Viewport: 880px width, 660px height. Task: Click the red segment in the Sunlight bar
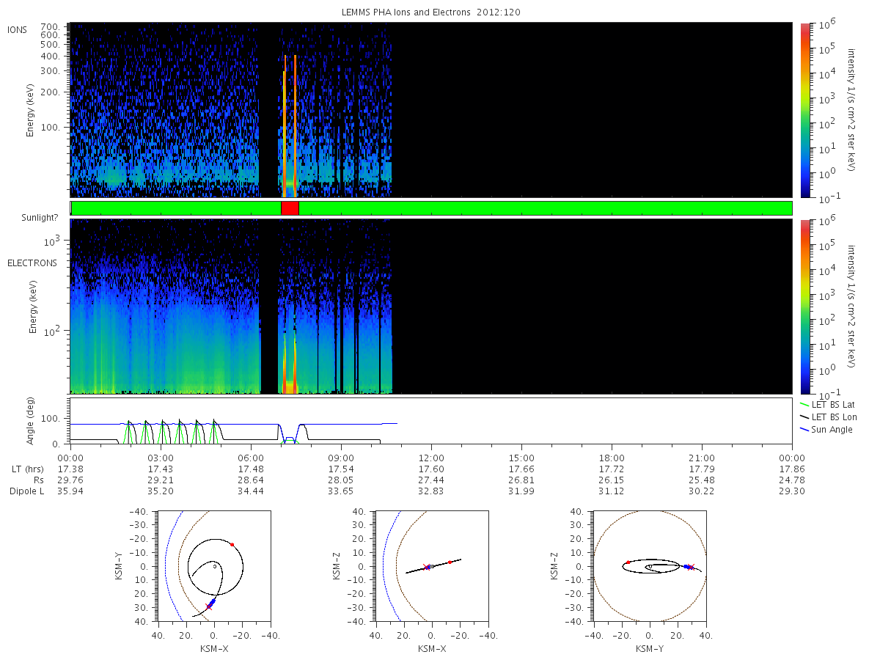pyautogui.click(x=290, y=208)
